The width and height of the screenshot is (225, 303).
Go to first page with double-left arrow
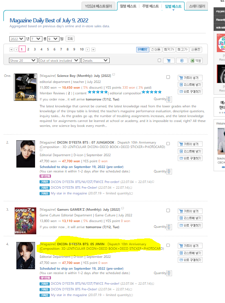[x=11, y=50]
